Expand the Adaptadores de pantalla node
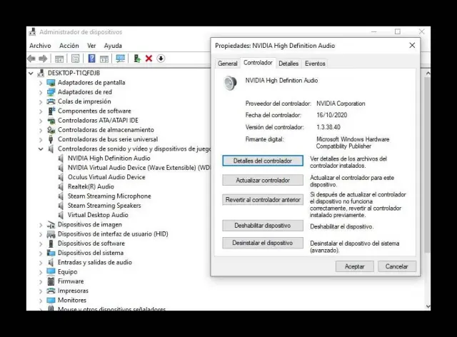 coord(41,83)
